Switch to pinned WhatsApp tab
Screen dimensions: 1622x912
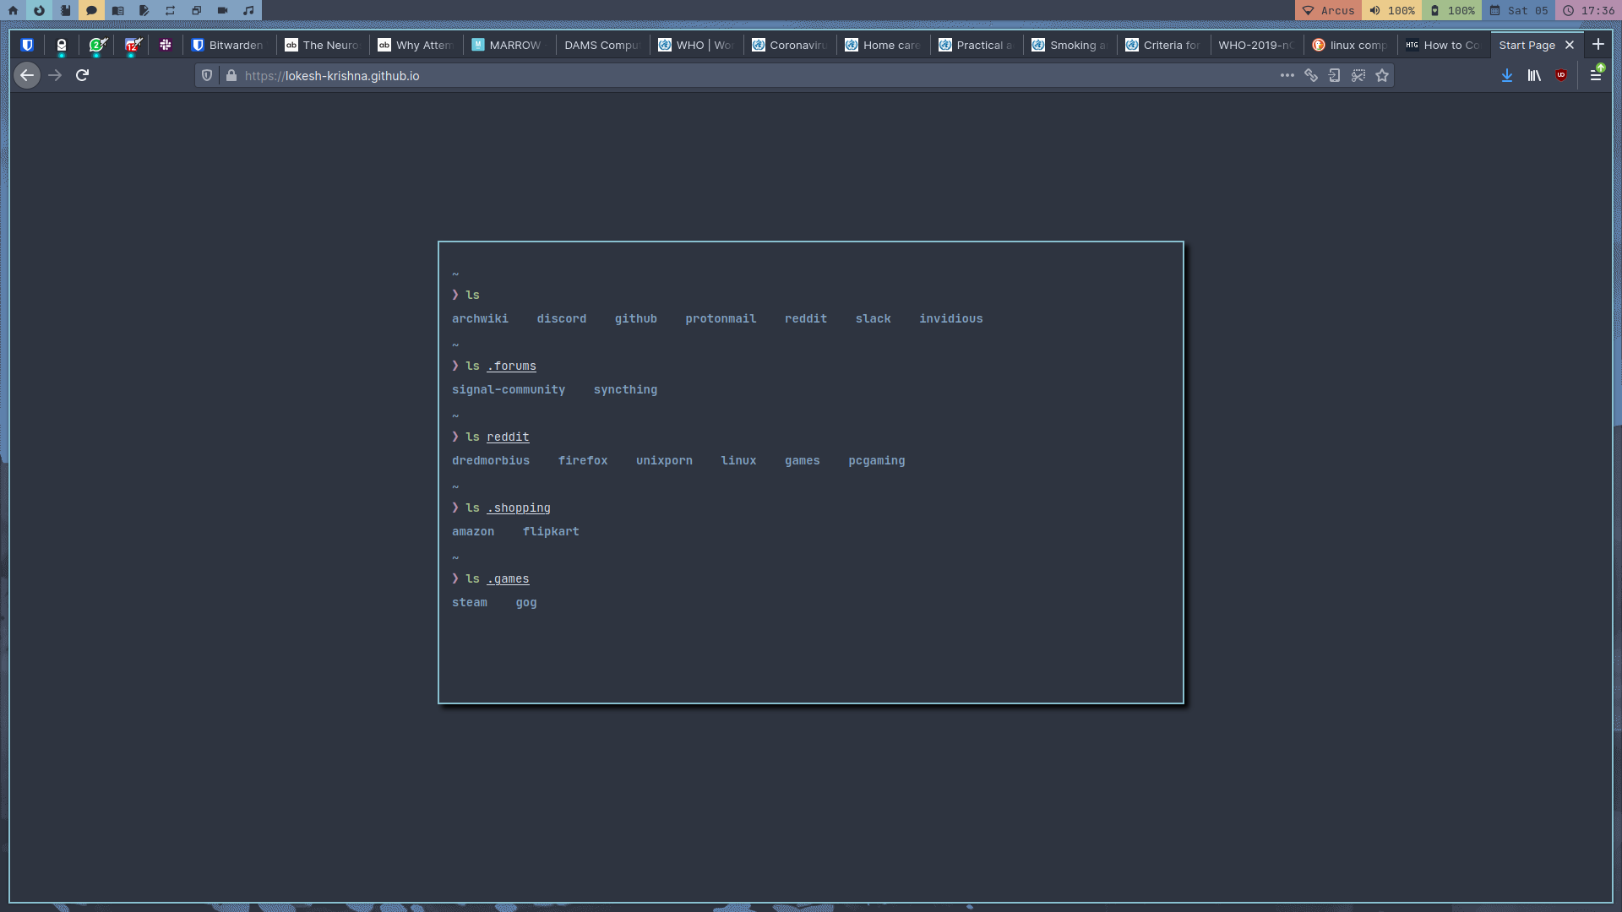[97, 46]
